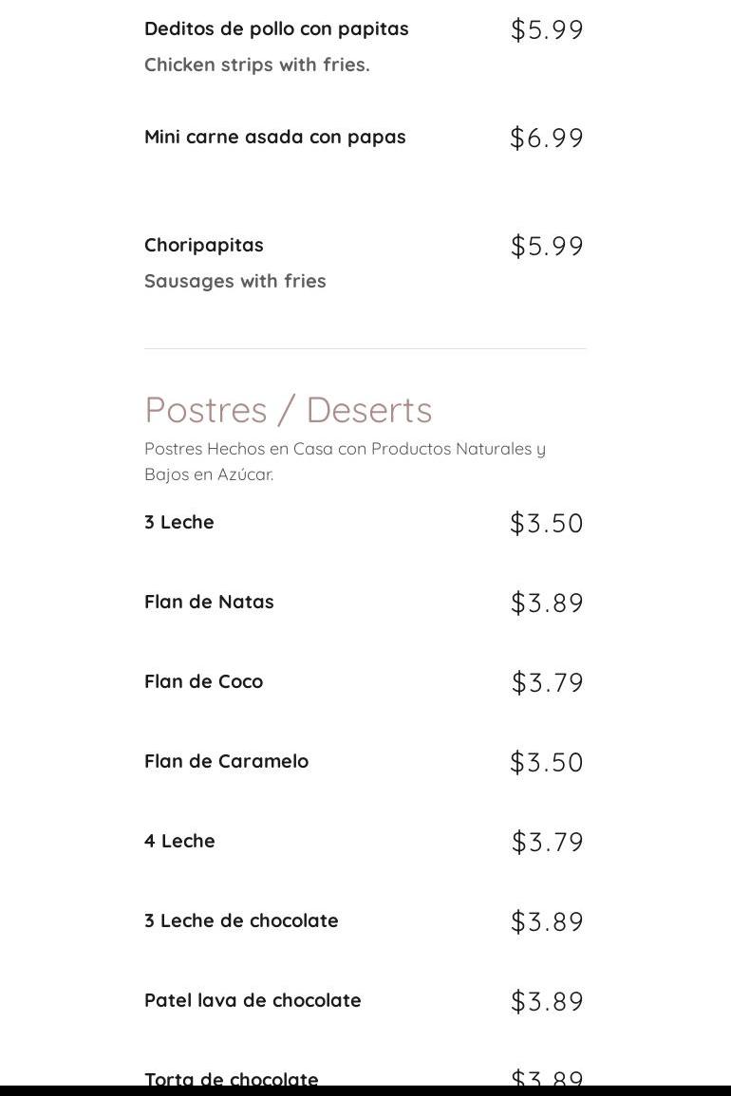This screenshot has height=1096, width=731.
Task: Select the Choripapitas menu item
Action: coord(204,246)
